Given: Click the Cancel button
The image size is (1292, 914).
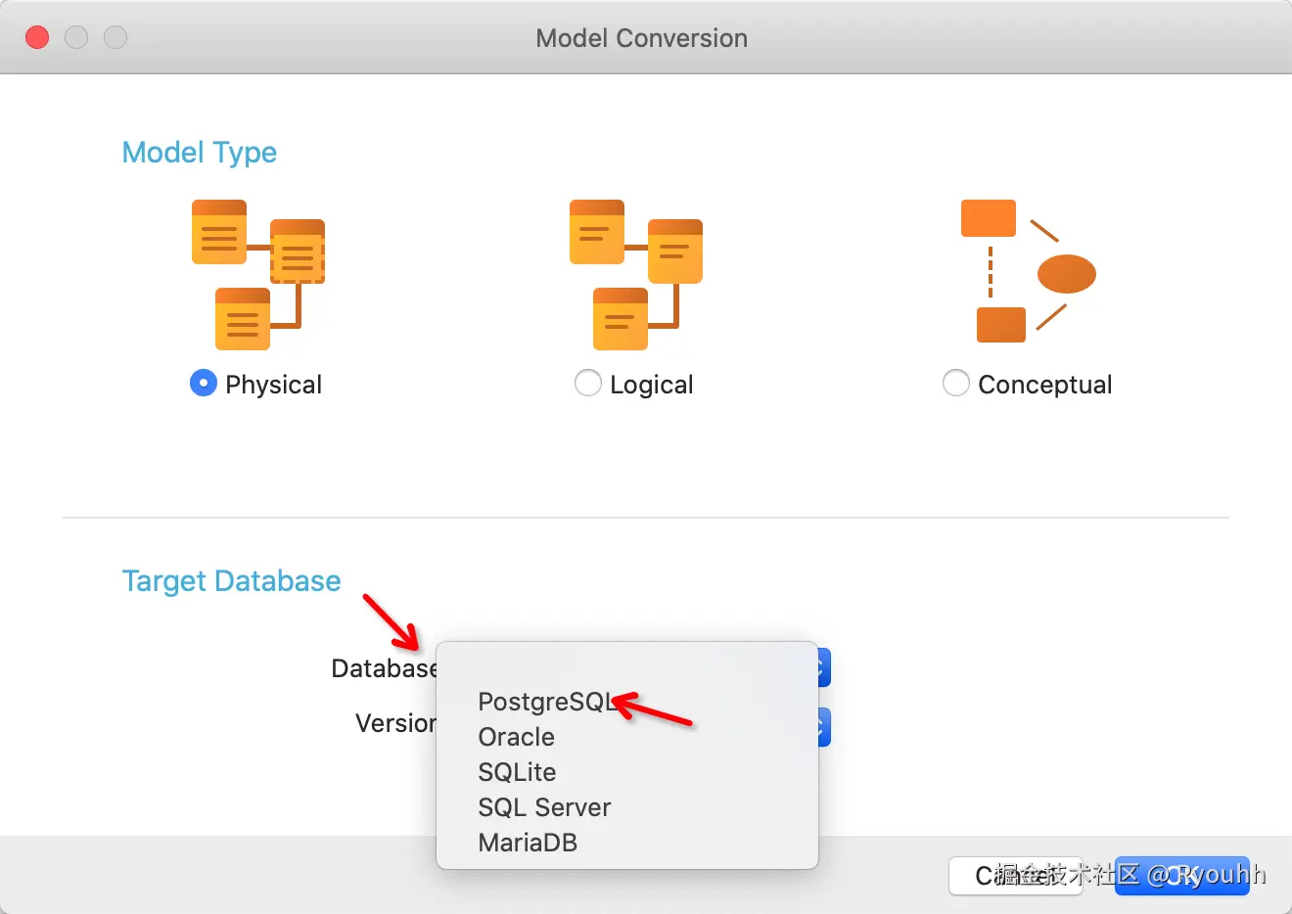Looking at the screenshot, I should 1015,876.
